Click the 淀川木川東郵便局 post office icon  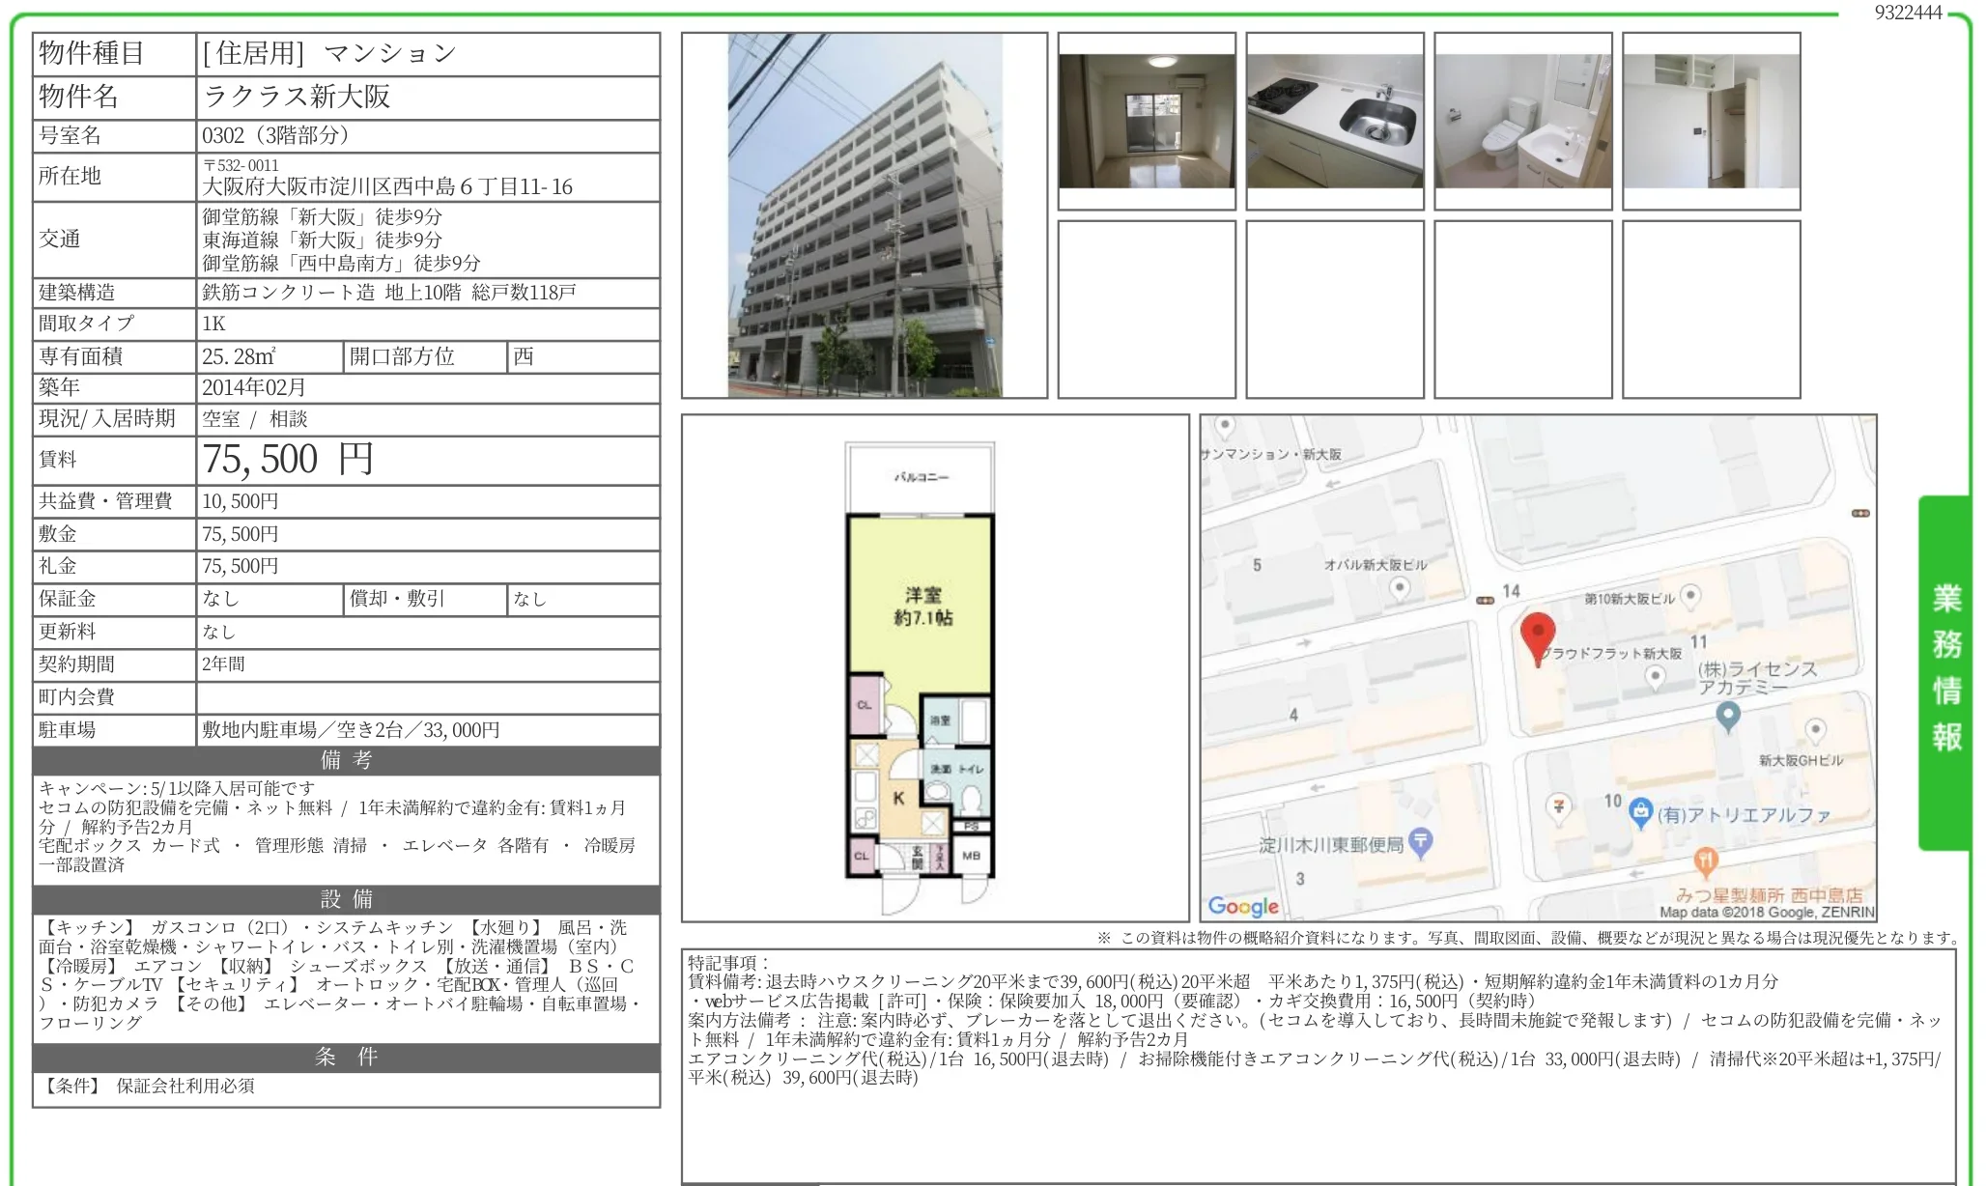point(1420,842)
